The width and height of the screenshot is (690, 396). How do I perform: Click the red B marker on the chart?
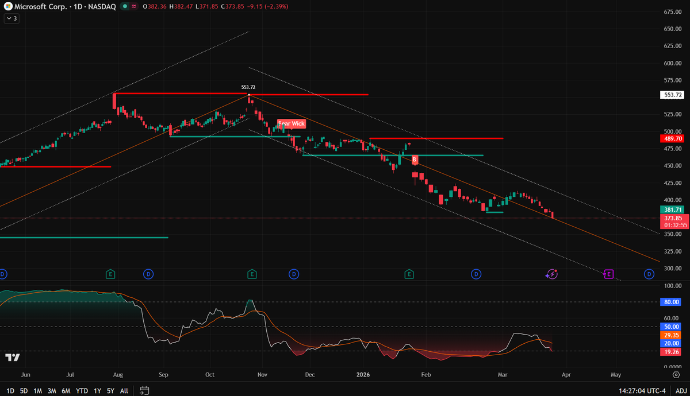[x=415, y=160]
